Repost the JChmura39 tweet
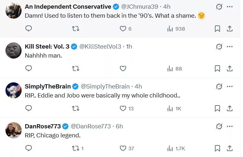 point(75,29)
